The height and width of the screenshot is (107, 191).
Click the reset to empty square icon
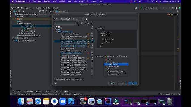pos(88,23)
